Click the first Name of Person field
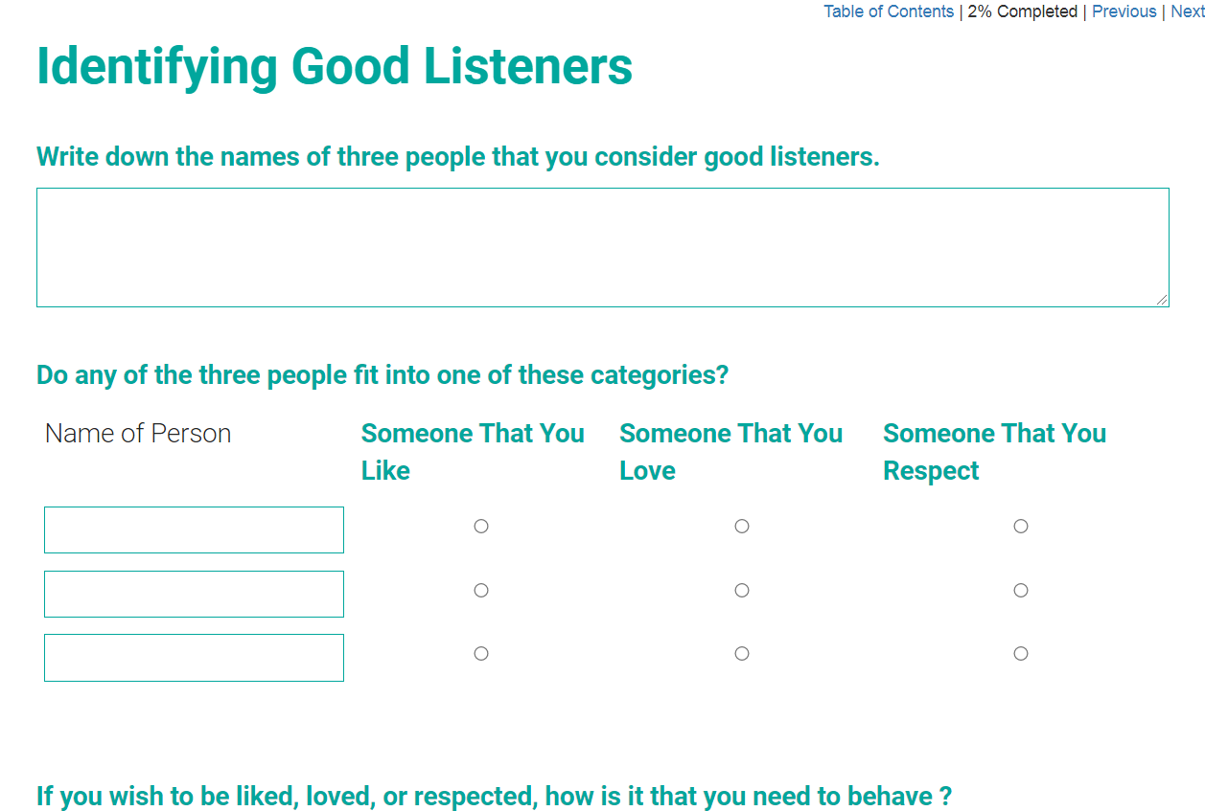Viewport: 1205px width, 811px height. point(194,529)
